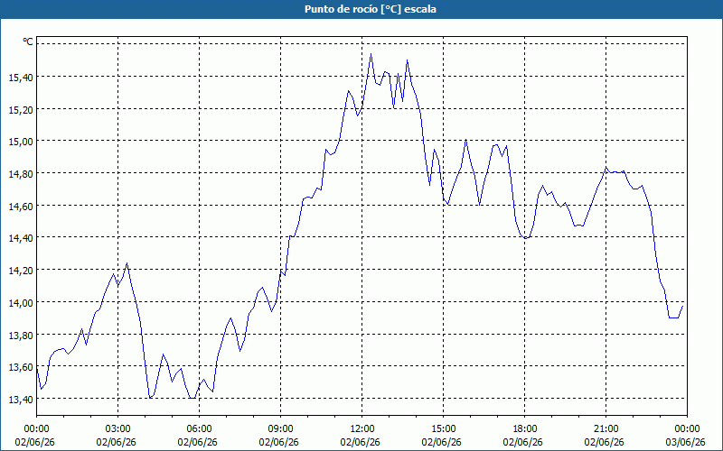Click the 21:00 time label
The height and width of the screenshot is (451, 723).
[x=606, y=429]
